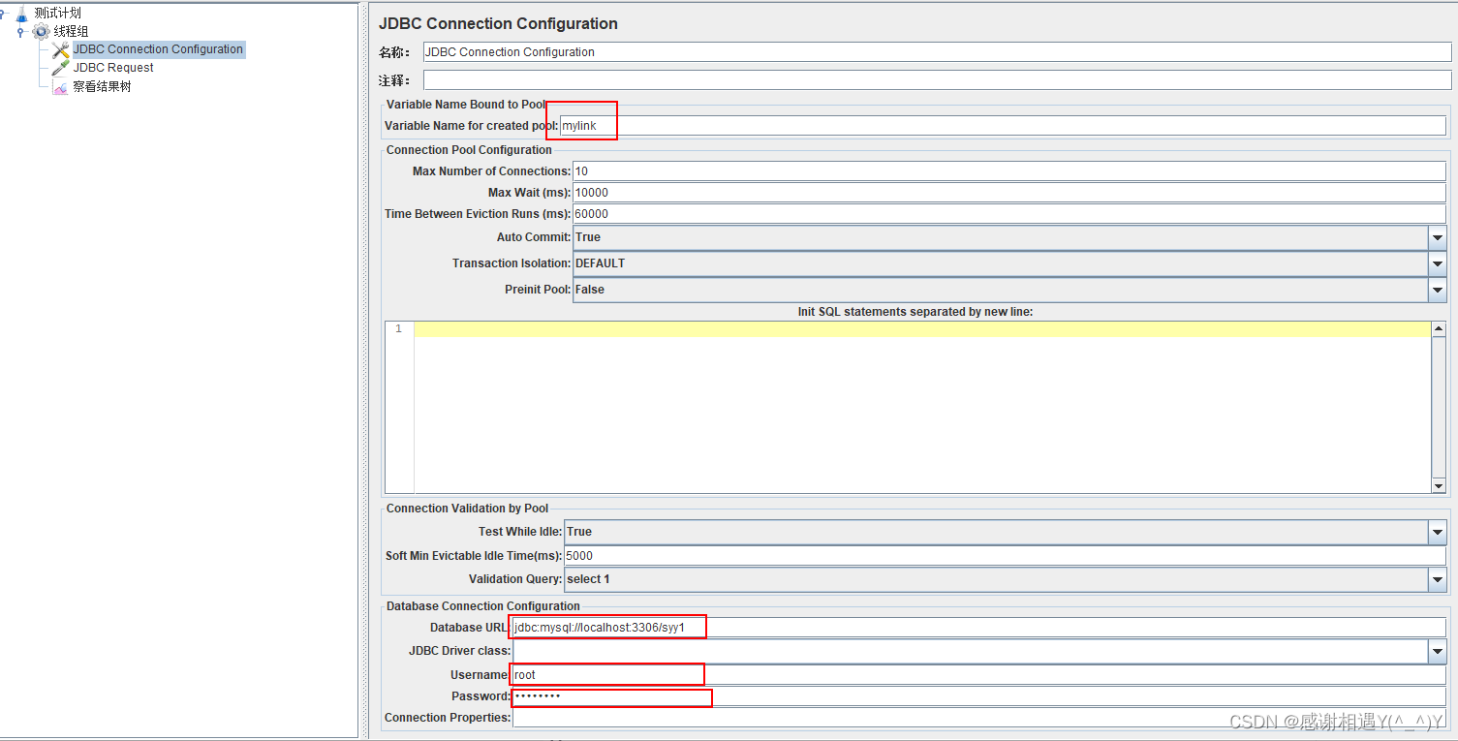The height and width of the screenshot is (741, 1458).
Task: Click the 注释 comment input field
Action: click(x=937, y=80)
